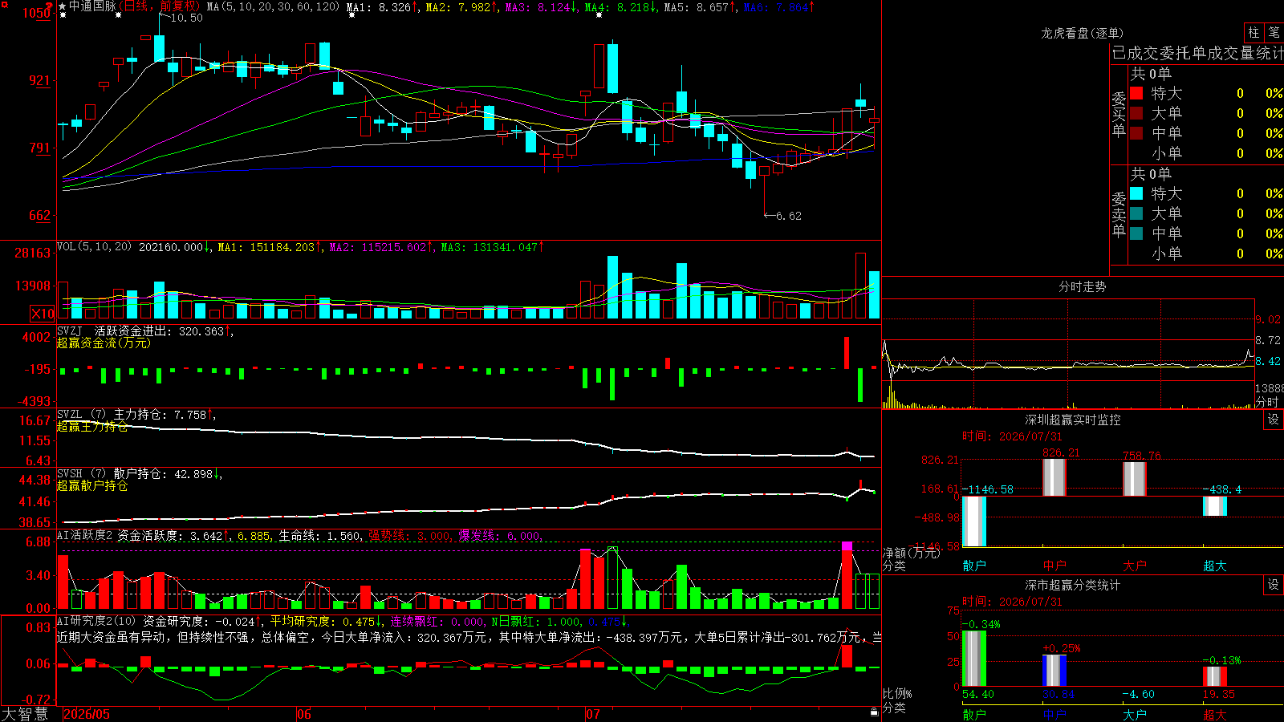Image resolution: width=1284 pixels, height=722 pixels.
Task: Click the red 超大 bar in 深市超赢分类统计
Action: point(1214,676)
